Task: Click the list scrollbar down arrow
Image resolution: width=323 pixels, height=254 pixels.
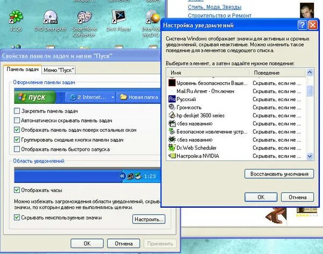Action: (310, 156)
